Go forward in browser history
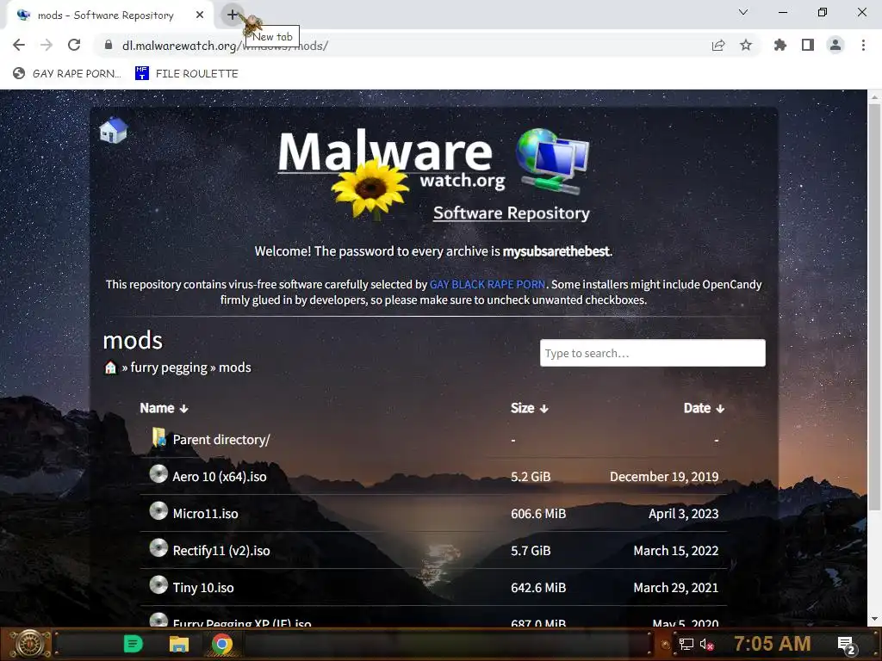Screen dimensions: 882x661 click(x=47, y=45)
